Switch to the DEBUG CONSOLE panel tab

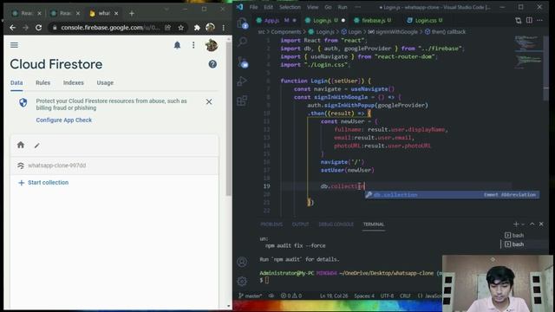[336, 224]
